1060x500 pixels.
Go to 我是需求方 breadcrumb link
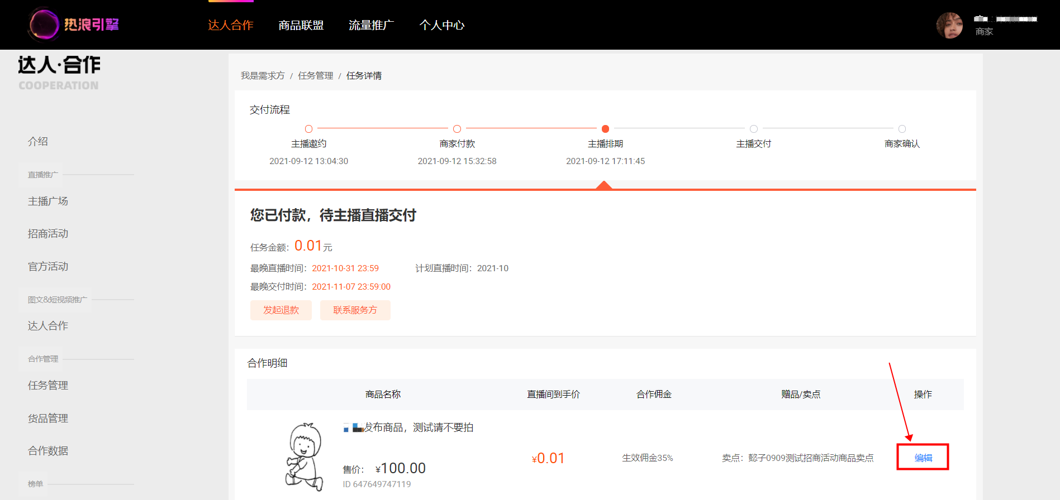(x=263, y=75)
